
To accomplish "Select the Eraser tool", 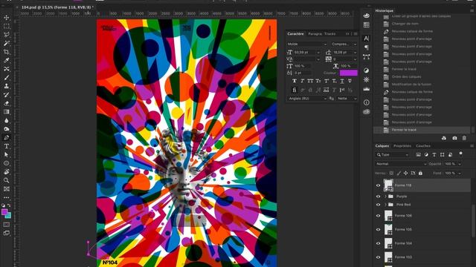I will [7, 103].
